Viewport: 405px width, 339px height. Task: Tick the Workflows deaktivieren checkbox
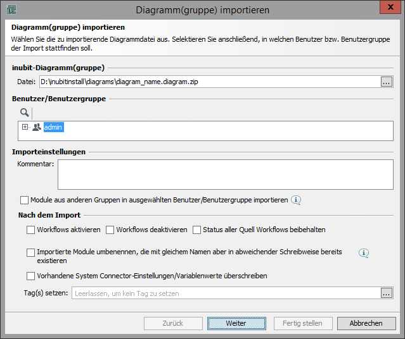tap(110, 230)
